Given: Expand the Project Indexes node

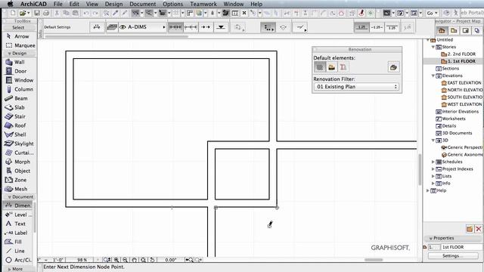Looking at the screenshot, I should [x=433, y=169].
